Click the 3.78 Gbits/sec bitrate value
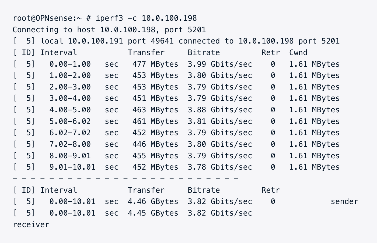This screenshot has height=243, width=377. click(x=220, y=167)
